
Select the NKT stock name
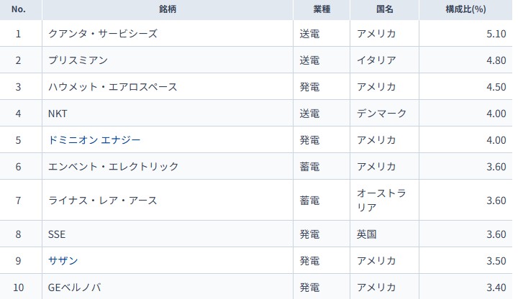[58, 114]
